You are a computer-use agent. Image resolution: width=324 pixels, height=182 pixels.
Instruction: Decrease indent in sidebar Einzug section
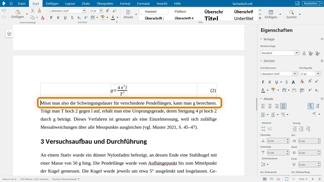(x=301, y=129)
